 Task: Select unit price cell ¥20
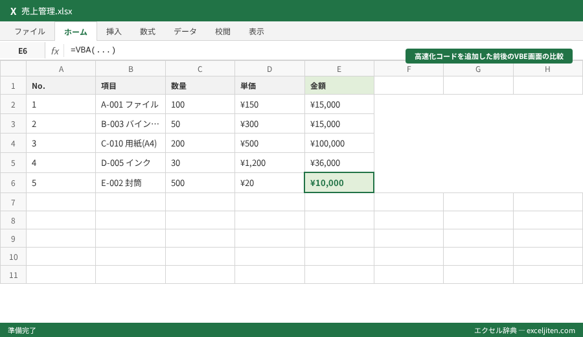269,183
